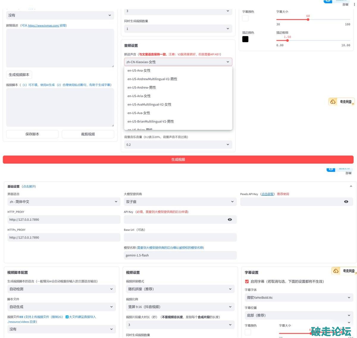Click the HTTP_PROXY input field
This screenshot has height=338, width=357.
pos(63,219)
